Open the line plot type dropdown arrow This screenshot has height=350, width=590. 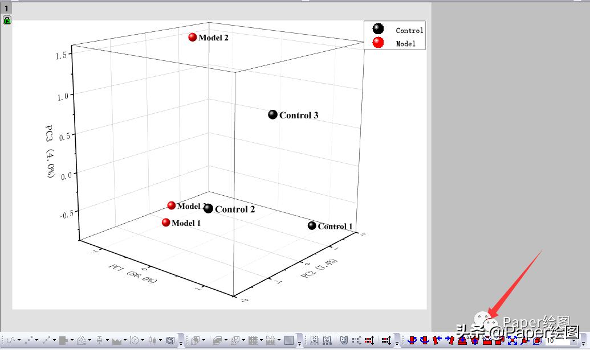click(19, 340)
